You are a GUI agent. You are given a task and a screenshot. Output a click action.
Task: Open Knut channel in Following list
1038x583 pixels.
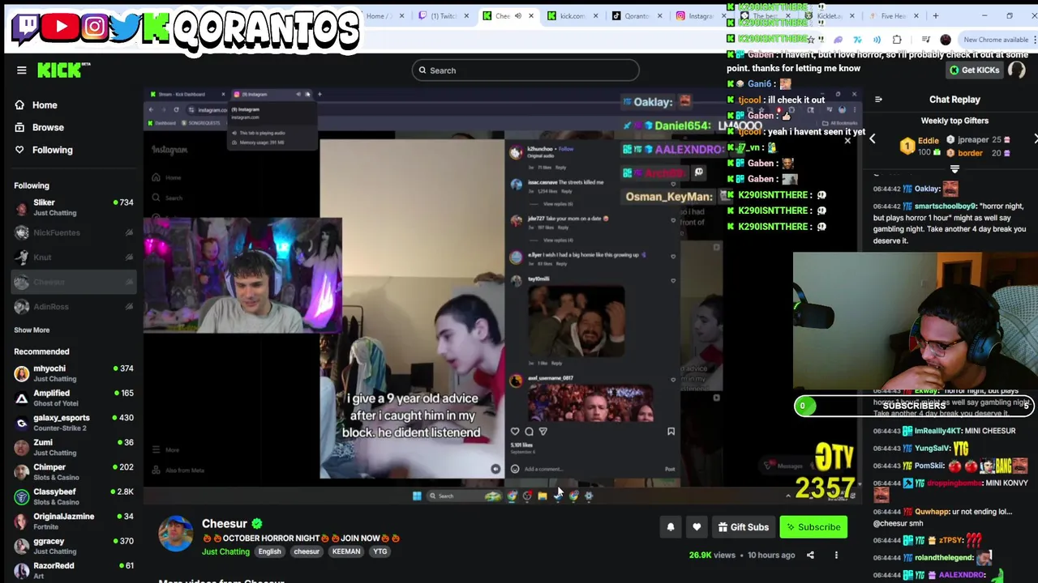pyautogui.click(x=73, y=257)
